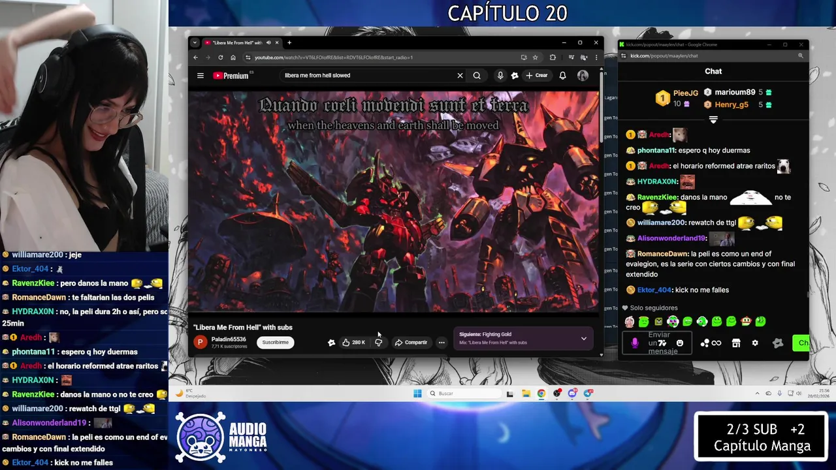Expand the 'Siguiente: Fighting Gold' playlist panel
The height and width of the screenshot is (470, 836).
(x=584, y=338)
